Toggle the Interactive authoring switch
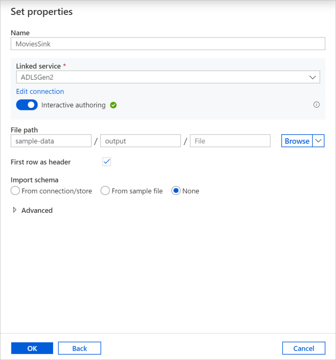 pos(27,105)
